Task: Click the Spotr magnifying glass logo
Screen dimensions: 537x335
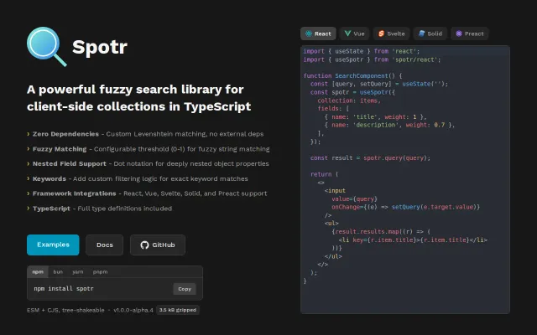Action: point(47,47)
